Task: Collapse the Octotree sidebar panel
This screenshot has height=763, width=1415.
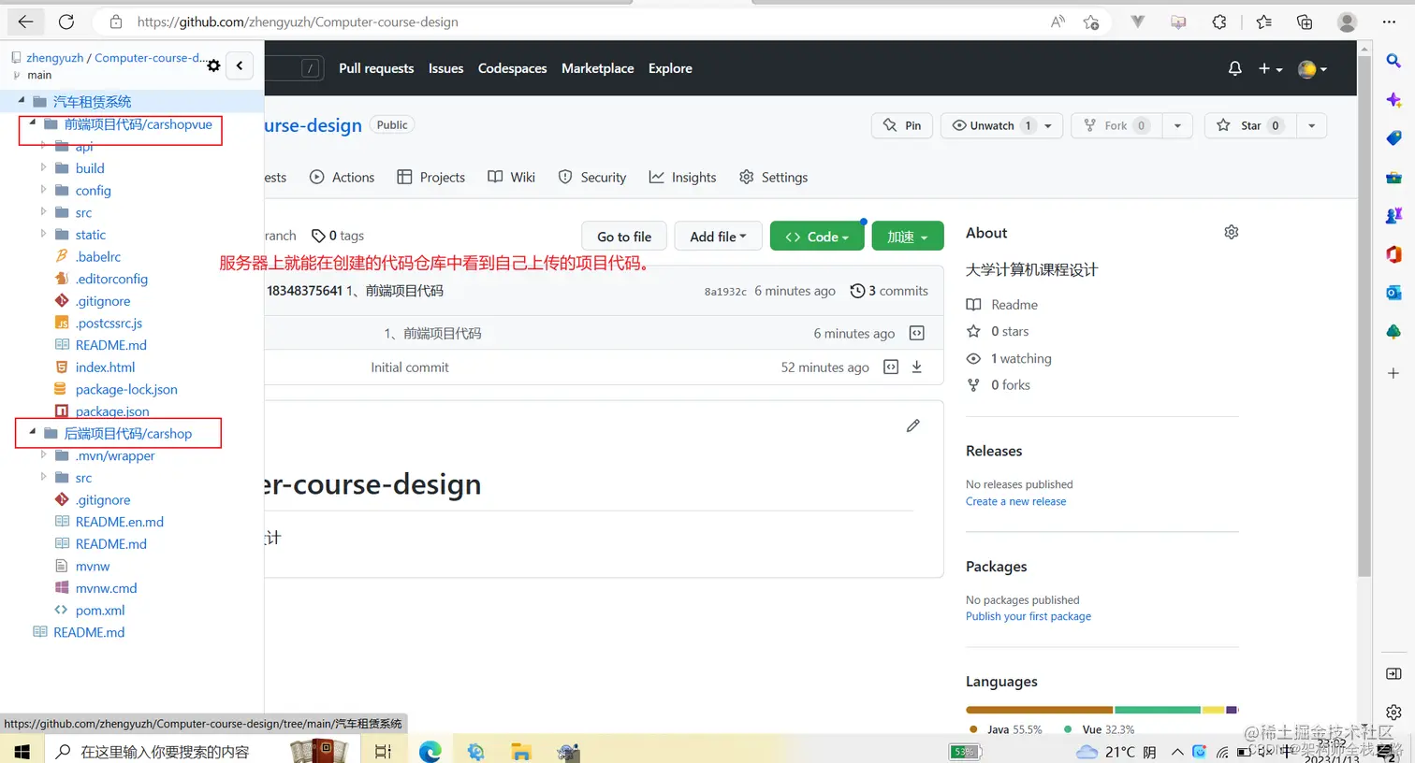Action: (x=240, y=65)
